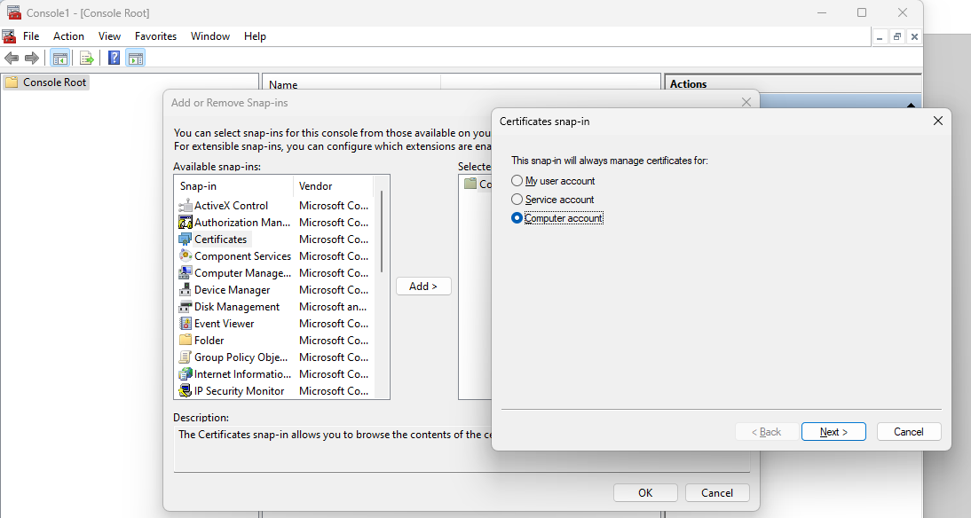Image resolution: width=971 pixels, height=518 pixels.
Task: Select Disk Management in the snap-in list
Action: pos(237,306)
